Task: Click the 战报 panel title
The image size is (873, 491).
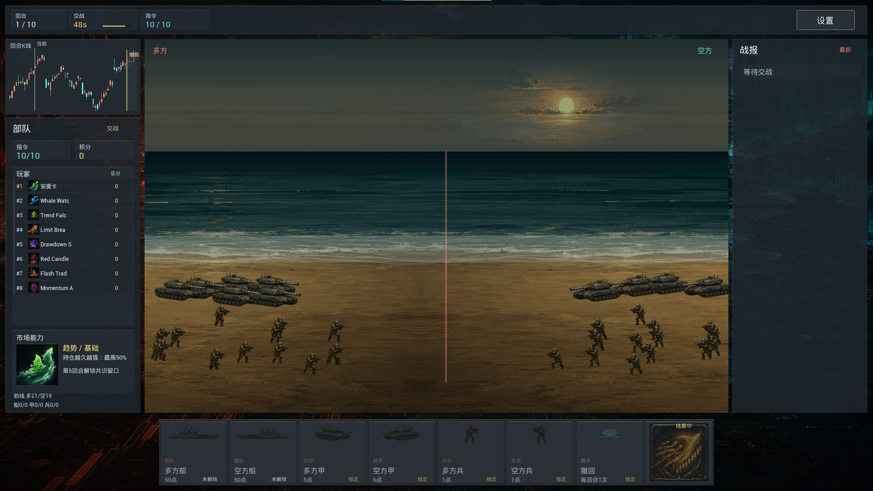Action: coord(749,50)
